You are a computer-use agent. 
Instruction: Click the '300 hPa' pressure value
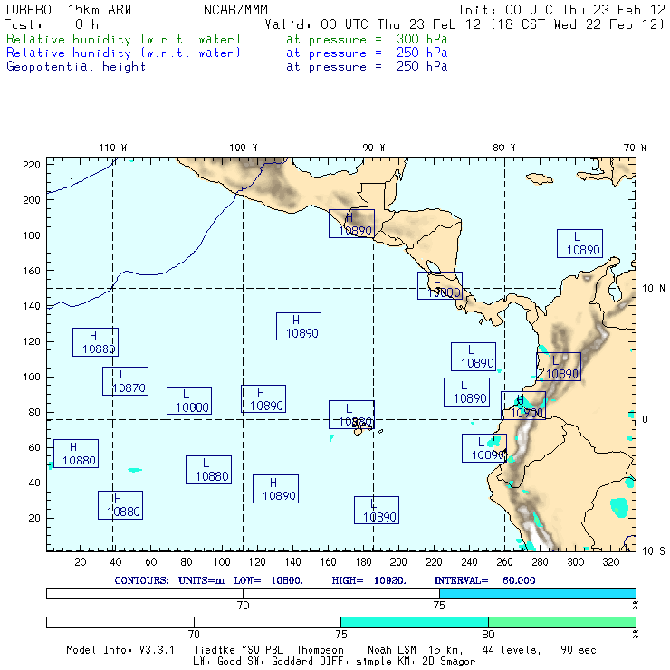(422, 39)
